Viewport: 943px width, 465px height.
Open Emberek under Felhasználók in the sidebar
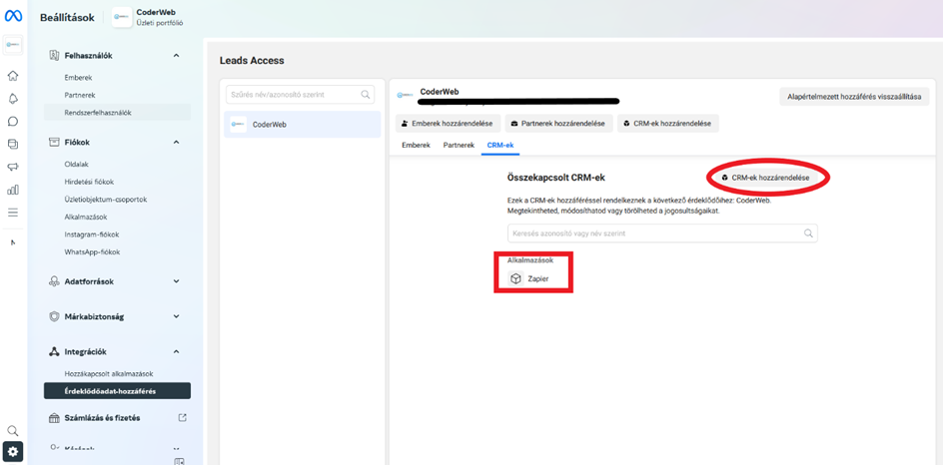click(x=78, y=78)
